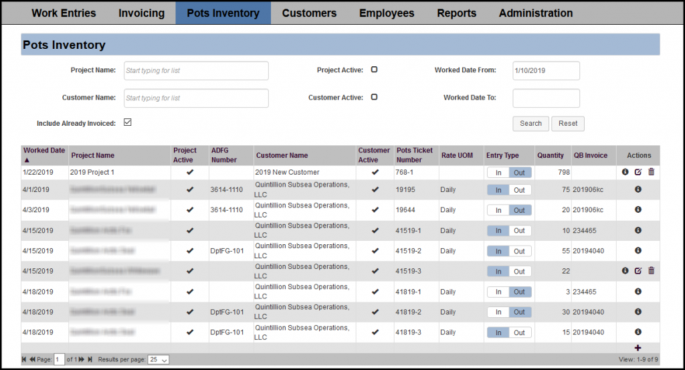The height and width of the screenshot is (370, 685).
Task: Click the Worked Date From field
Action: [x=546, y=71]
